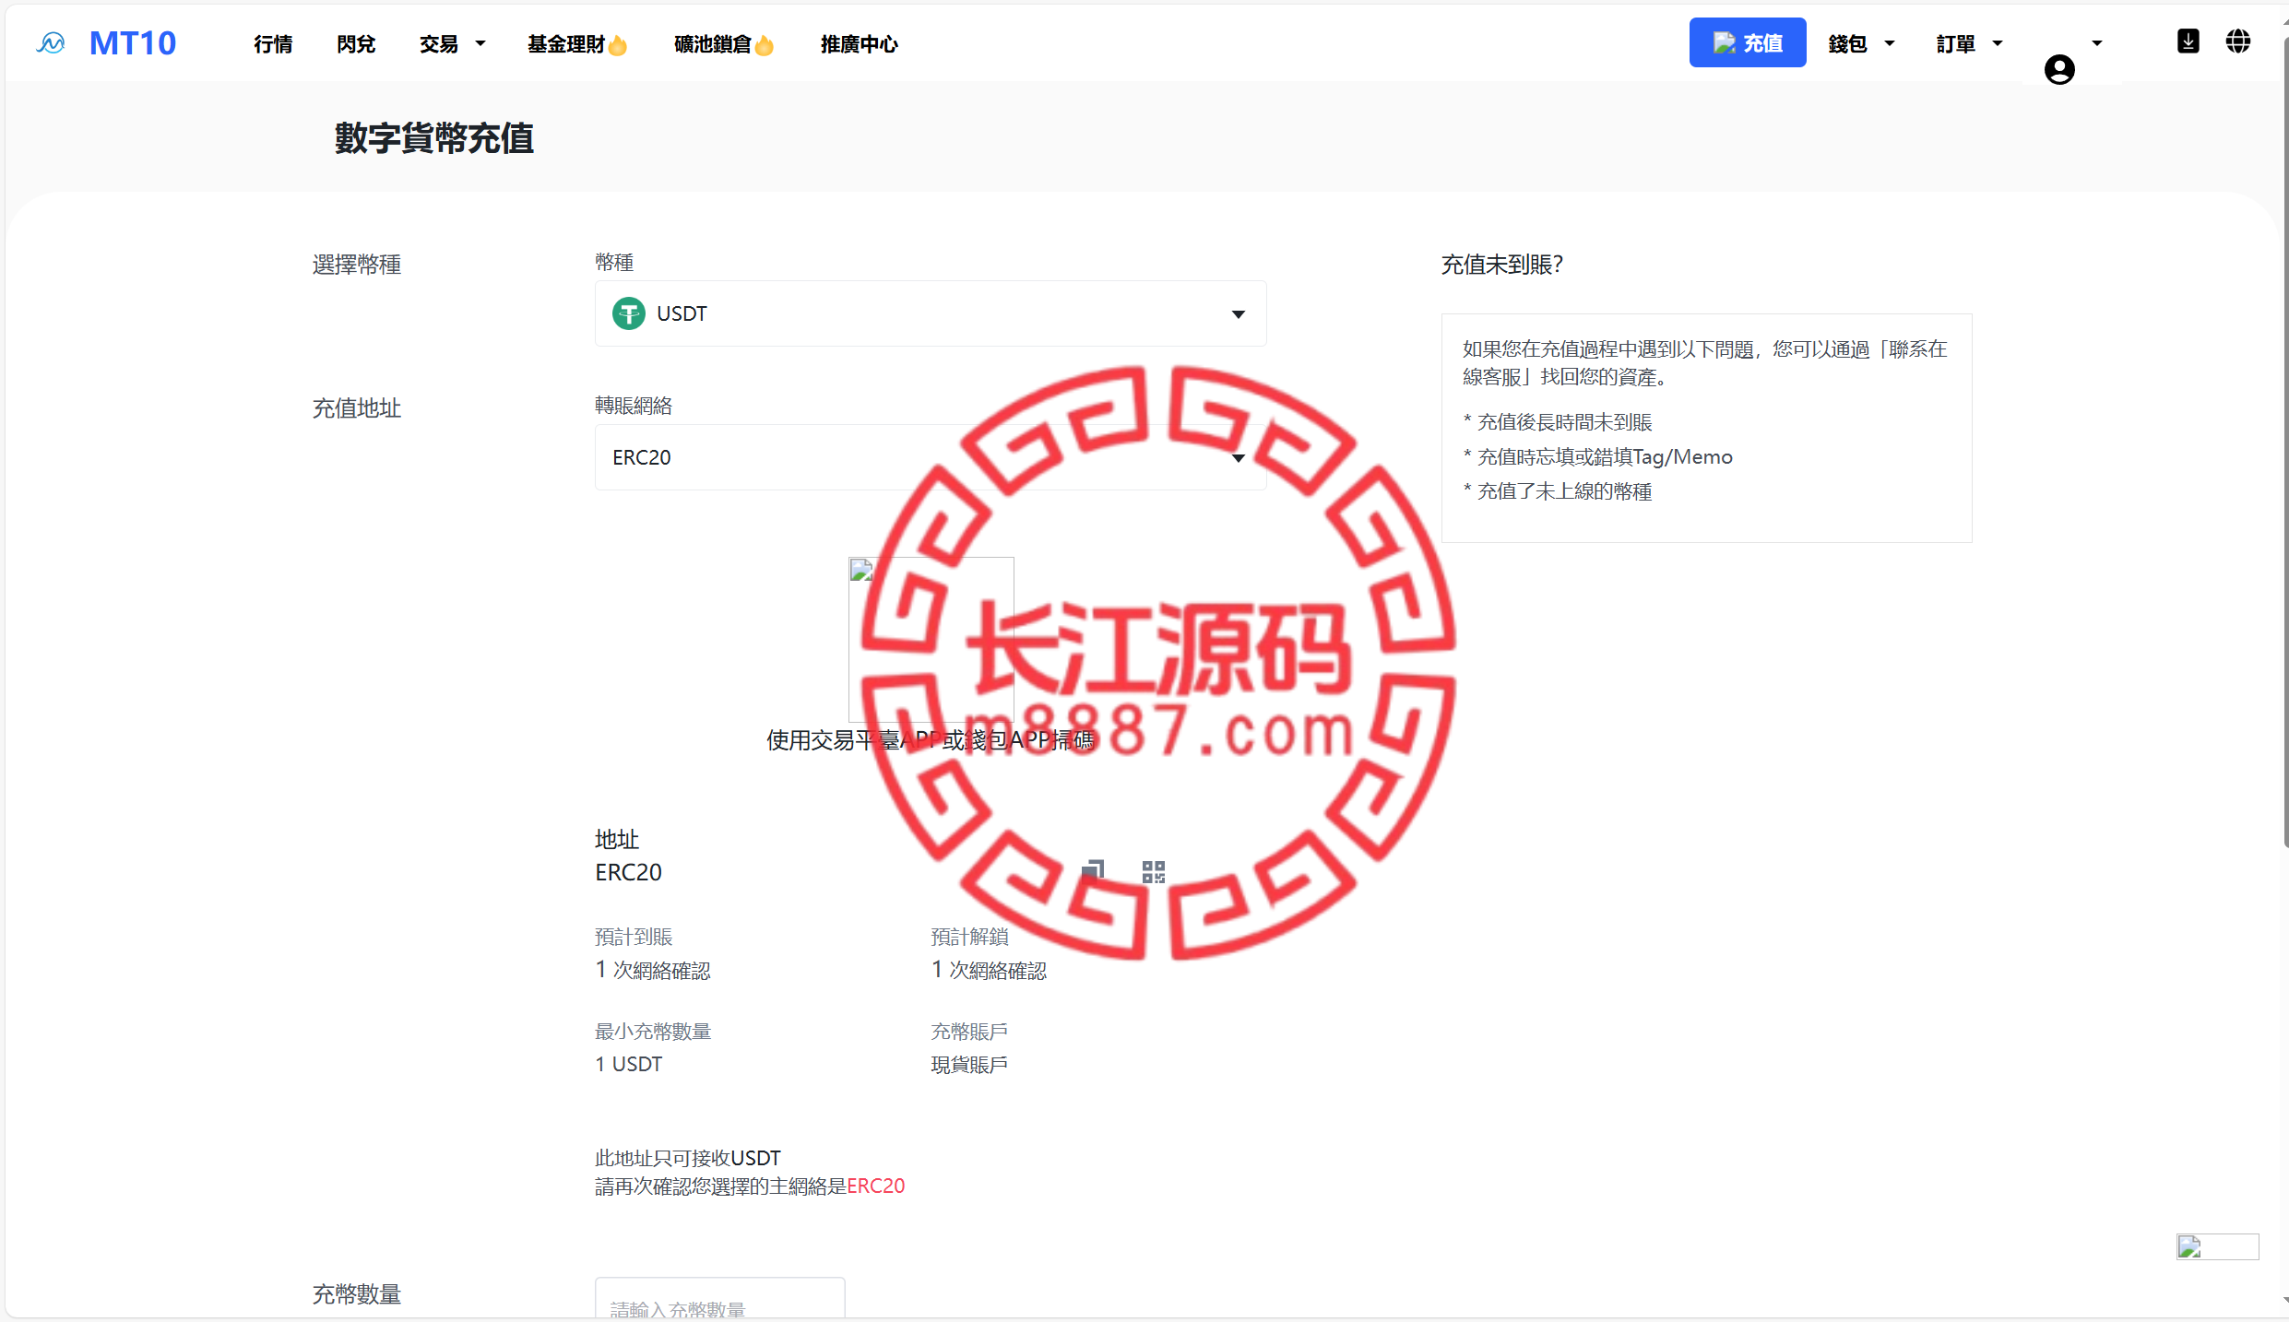Click the 請輸入充幣數量 amount input field

[719, 1299]
